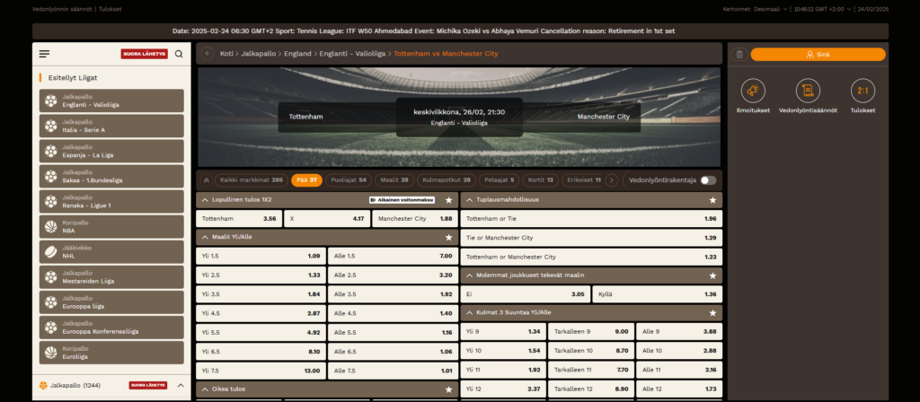Open Eurooppa Konferenssiliiga league

pos(111,328)
